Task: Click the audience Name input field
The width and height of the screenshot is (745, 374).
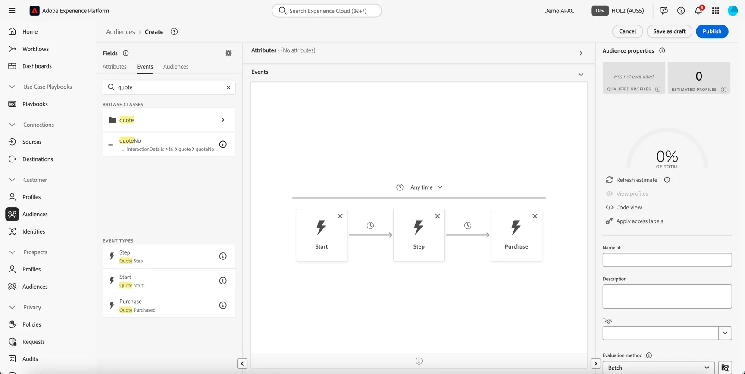Action: coord(667,260)
